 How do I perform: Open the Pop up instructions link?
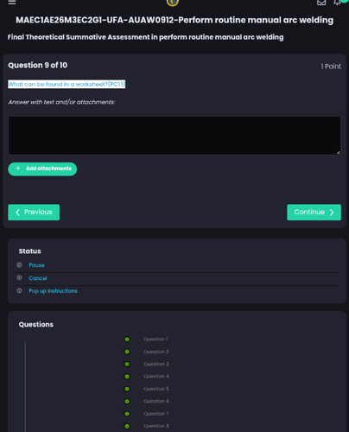pos(53,291)
